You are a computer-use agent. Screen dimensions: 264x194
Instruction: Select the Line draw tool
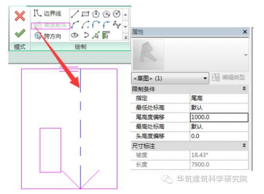(x=75, y=14)
